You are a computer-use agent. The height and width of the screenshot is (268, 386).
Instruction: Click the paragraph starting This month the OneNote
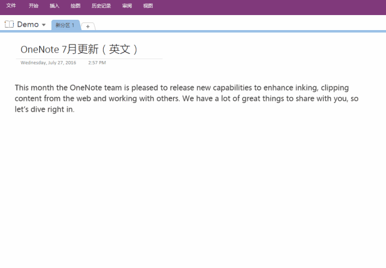[x=186, y=98]
